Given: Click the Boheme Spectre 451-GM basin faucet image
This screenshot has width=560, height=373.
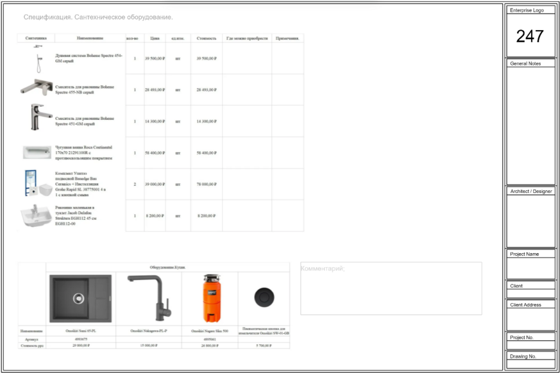Looking at the screenshot, I should (x=41, y=117).
